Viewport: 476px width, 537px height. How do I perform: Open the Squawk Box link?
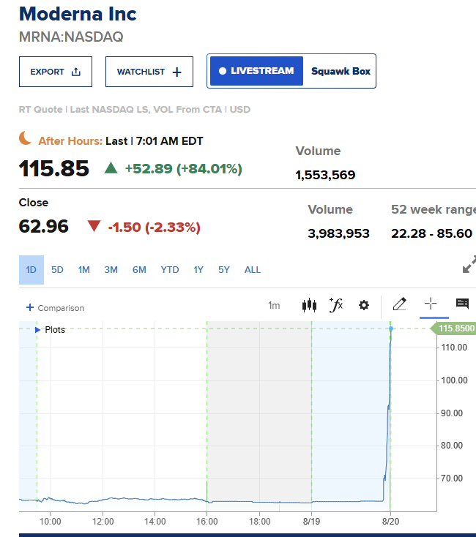[x=341, y=71]
